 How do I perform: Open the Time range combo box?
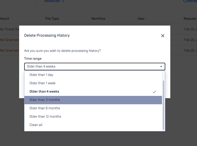(95, 67)
